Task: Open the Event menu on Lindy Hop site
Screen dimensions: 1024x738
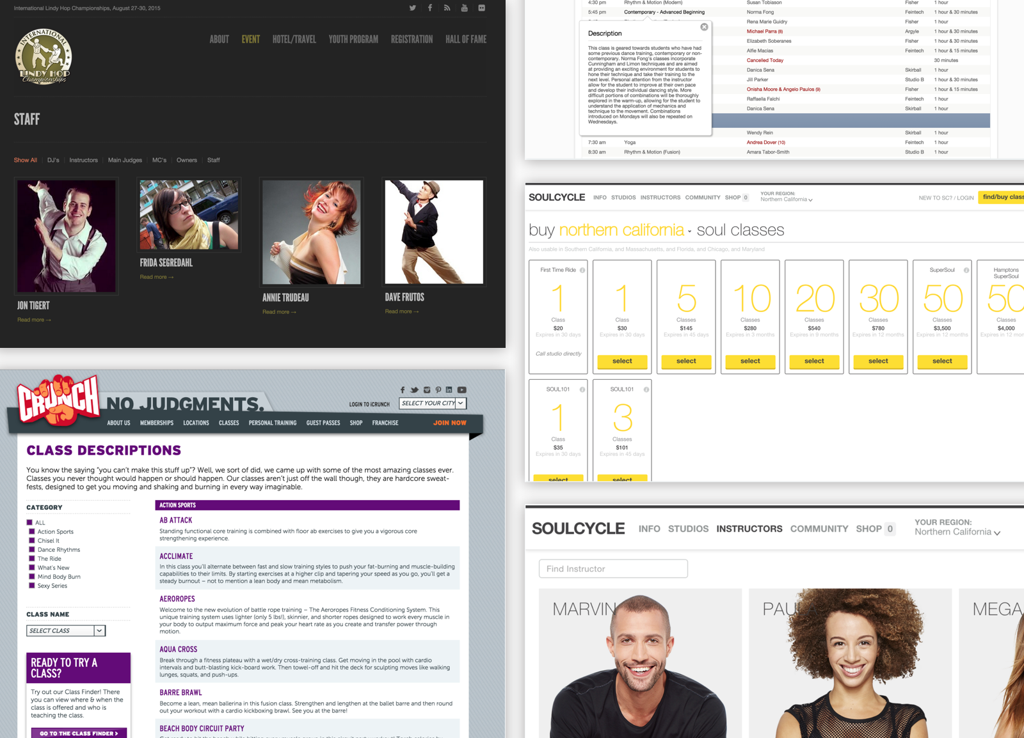Action: [250, 39]
